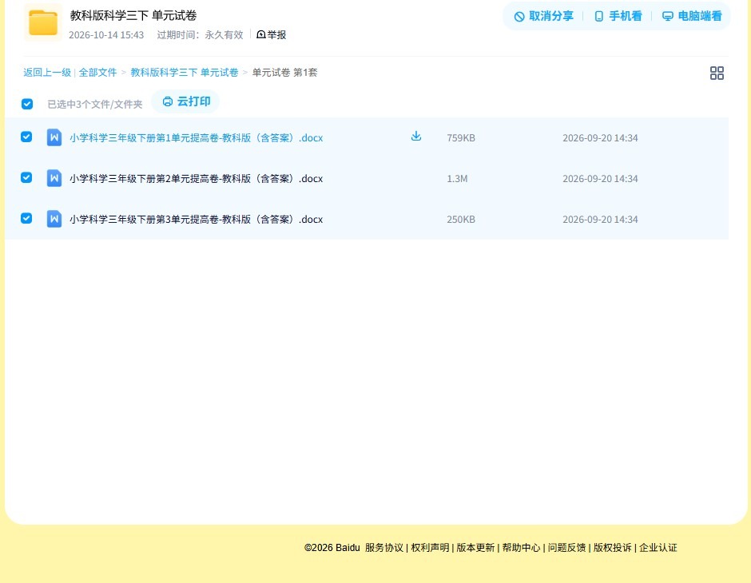Click Word icon of 第1单元提高卷 file
751x583 pixels.
click(54, 137)
